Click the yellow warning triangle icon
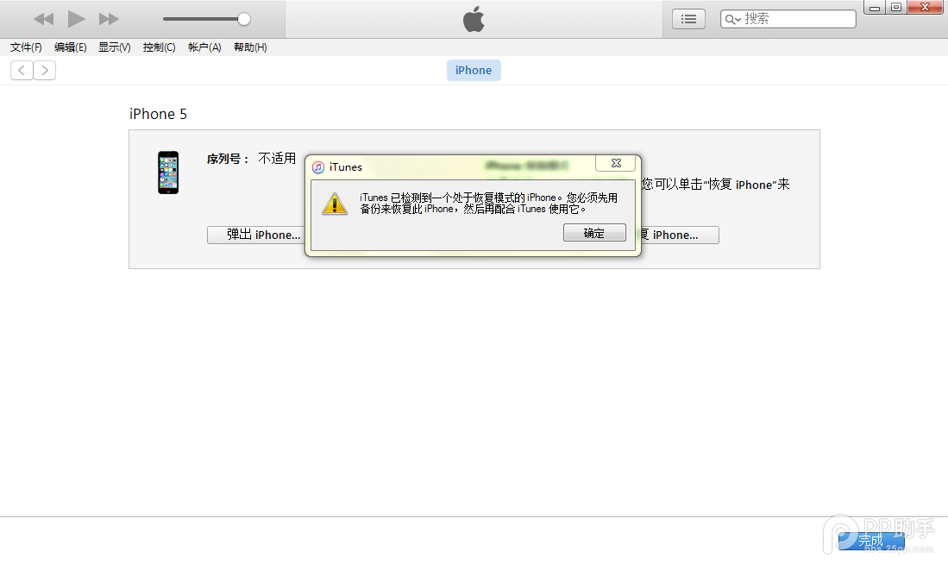Image resolution: width=948 pixels, height=565 pixels. point(335,204)
